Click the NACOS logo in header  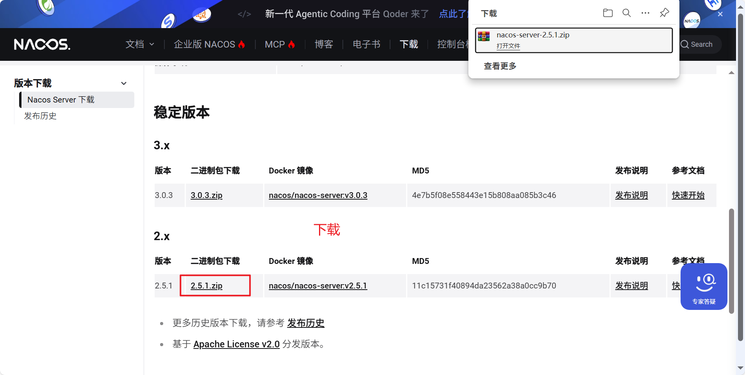tap(42, 44)
